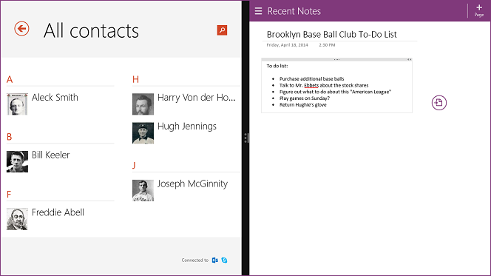Viewport: 491px width, 276px height.
Task: Click the All contacts page heading
Action: [91, 30]
